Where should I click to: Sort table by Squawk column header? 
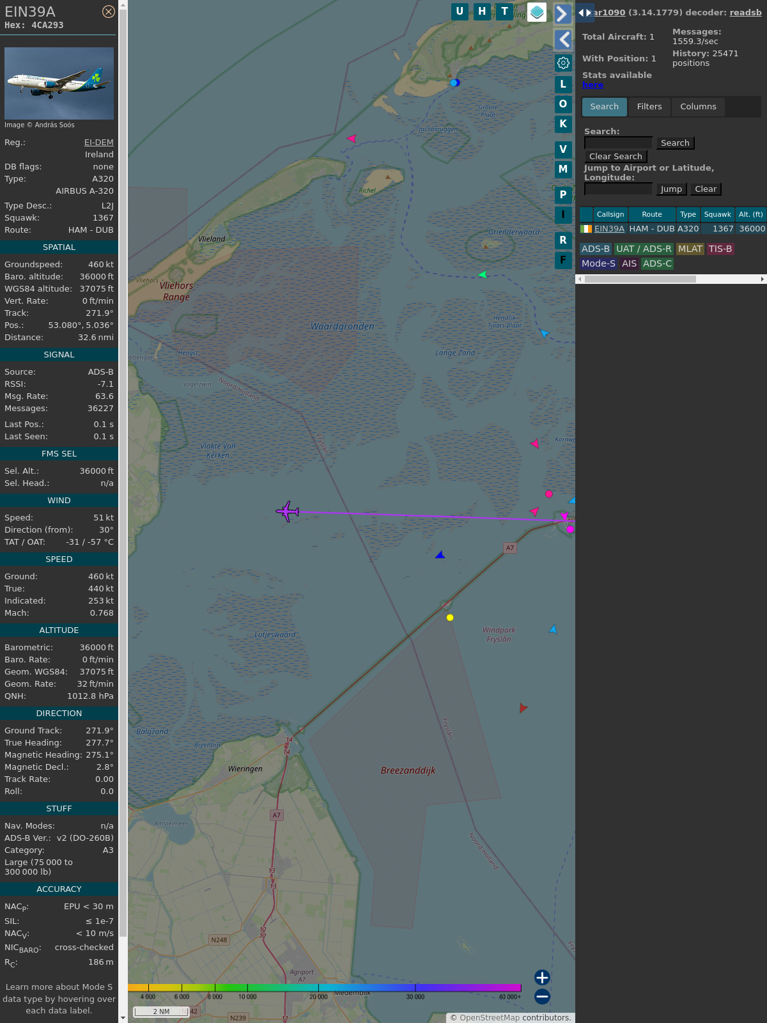717,214
